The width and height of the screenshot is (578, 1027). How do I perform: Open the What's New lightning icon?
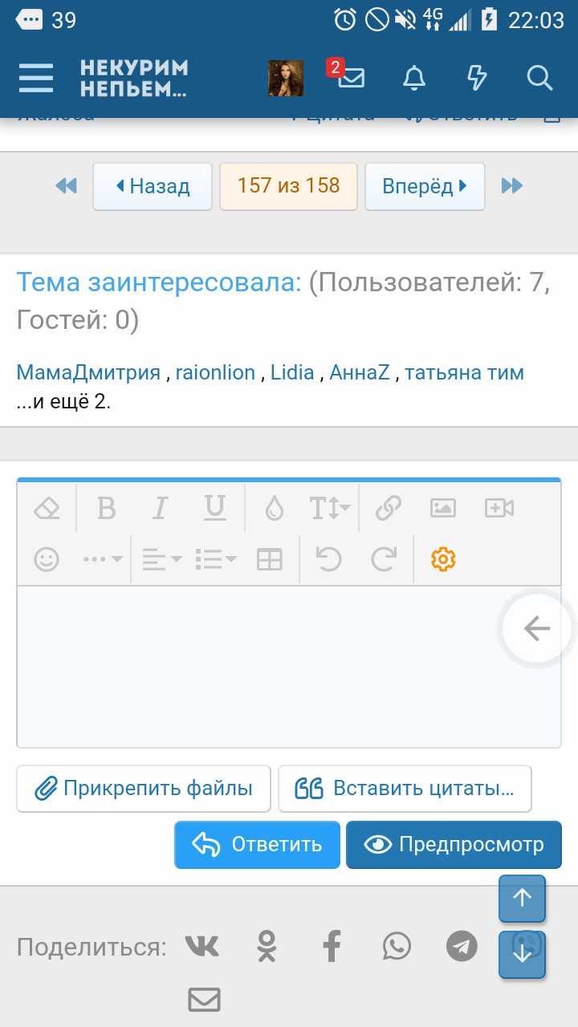477,78
